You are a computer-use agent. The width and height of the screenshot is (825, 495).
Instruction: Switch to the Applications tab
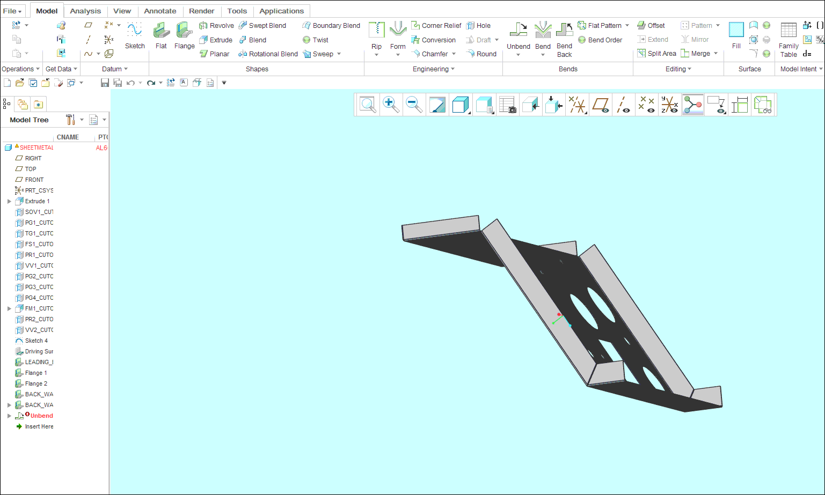[x=282, y=11]
